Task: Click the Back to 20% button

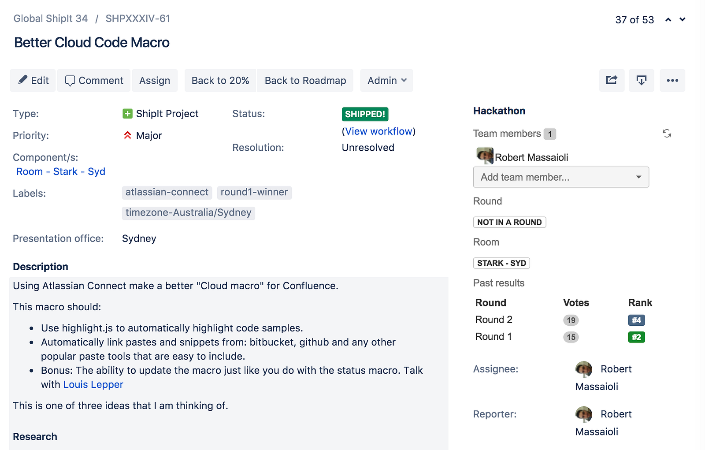Action: [220, 81]
